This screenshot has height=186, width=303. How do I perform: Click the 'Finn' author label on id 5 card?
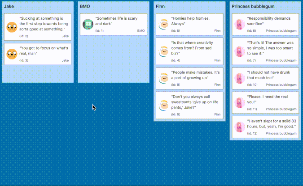[x=217, y=30]
